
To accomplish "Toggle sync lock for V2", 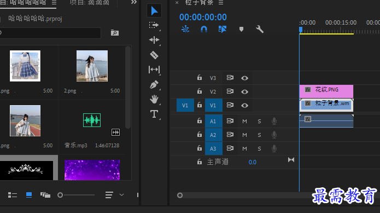I will (x=230, y=91).
